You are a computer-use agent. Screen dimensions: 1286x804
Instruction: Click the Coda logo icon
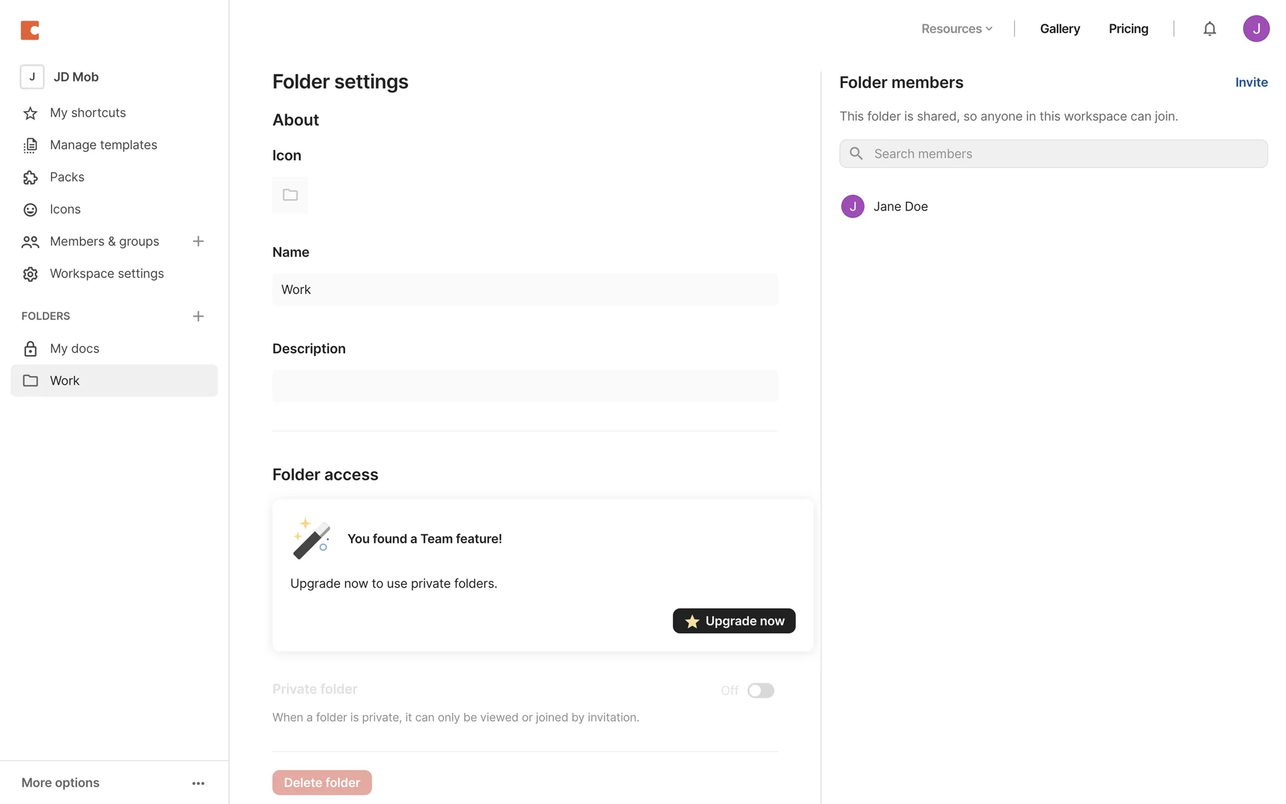pyautogui.click(x=30, y=30)
